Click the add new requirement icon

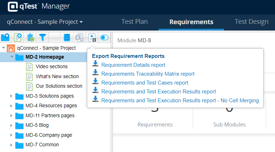click(18, 37)
